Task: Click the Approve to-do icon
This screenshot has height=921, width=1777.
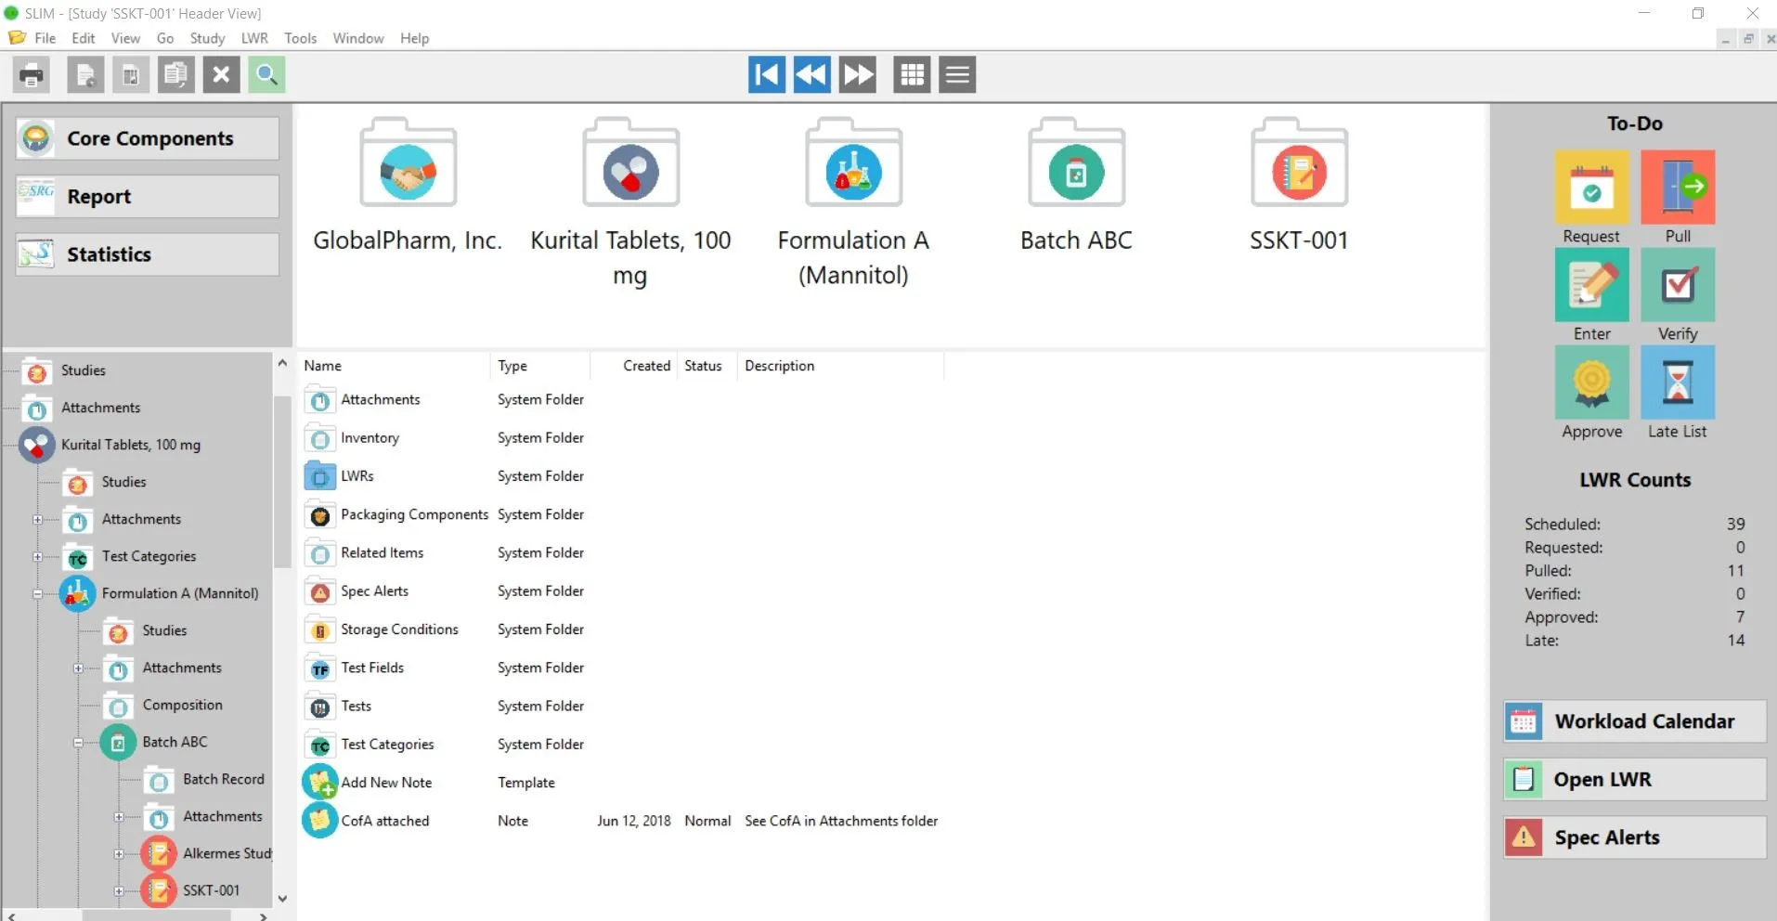Action: point(1591,383)
